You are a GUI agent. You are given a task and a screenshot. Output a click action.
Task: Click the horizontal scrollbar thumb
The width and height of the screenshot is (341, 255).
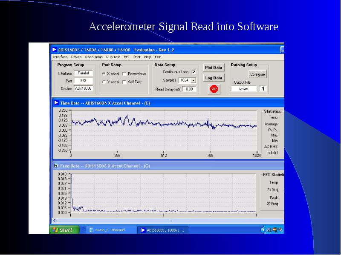tap(171, 221)
